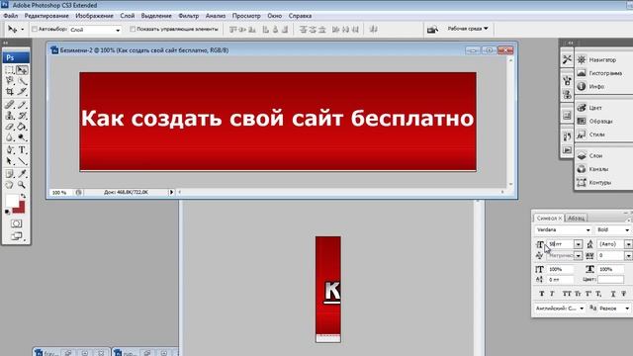Toggle Underline in Символ panel
The image size is (633, 356).
(x=613, y=294)
